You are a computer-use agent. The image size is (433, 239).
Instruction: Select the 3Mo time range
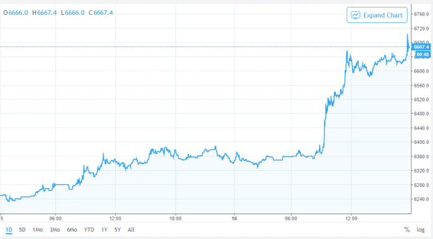click(55, 230)
